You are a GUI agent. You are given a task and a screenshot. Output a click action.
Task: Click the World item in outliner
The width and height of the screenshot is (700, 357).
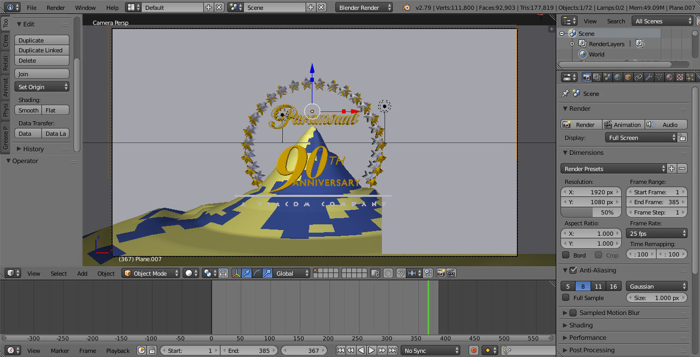coord(596,54)
